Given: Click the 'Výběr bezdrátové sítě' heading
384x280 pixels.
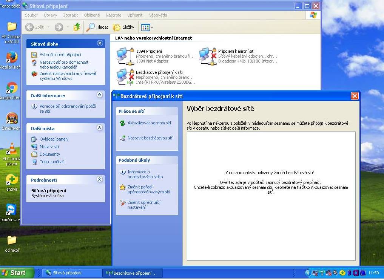Looking at the screenshot, I should tap(221, 109).
